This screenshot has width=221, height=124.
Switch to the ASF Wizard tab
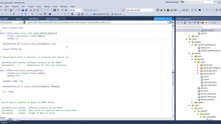(x=33, y=19)
